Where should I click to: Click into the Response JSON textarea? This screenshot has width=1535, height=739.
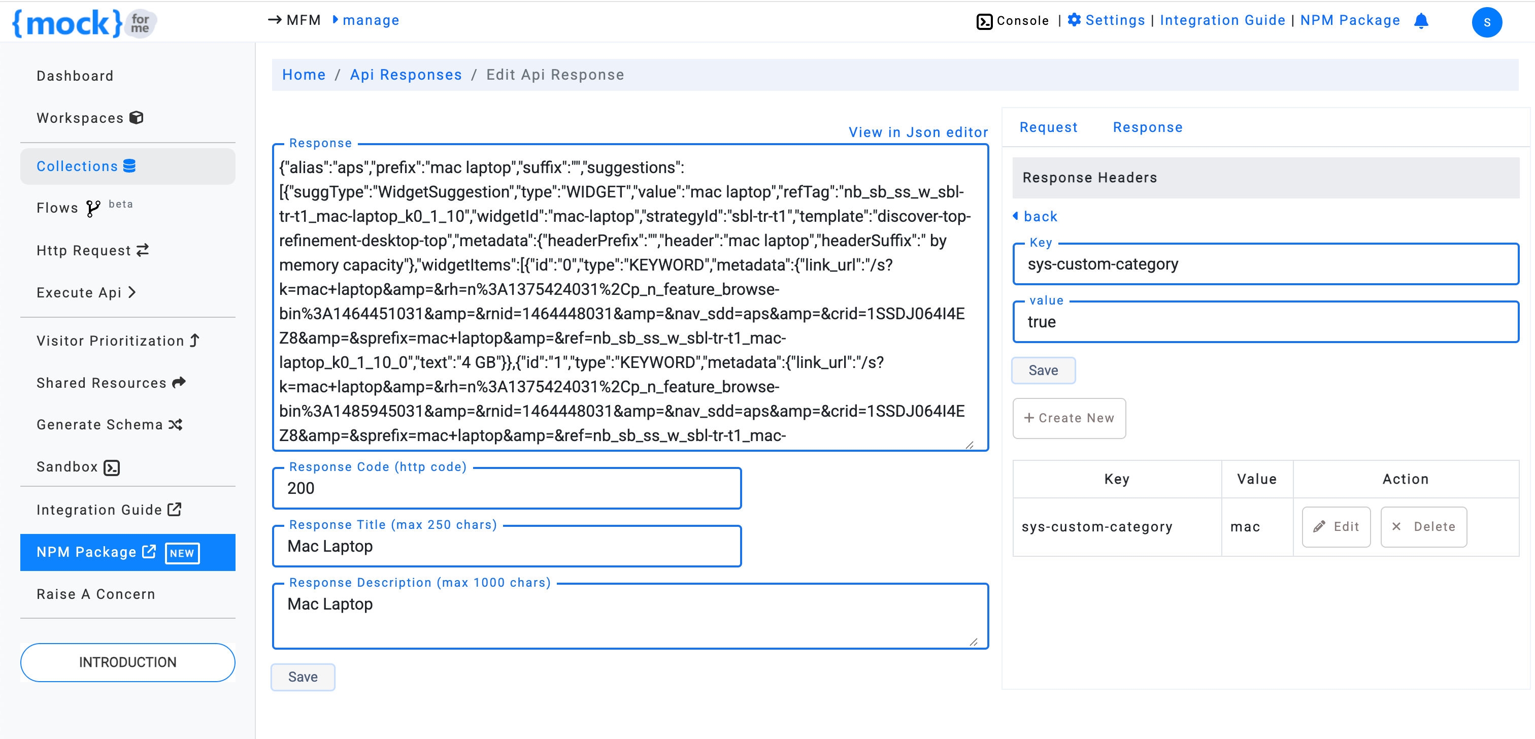click(x=630, y=297)
